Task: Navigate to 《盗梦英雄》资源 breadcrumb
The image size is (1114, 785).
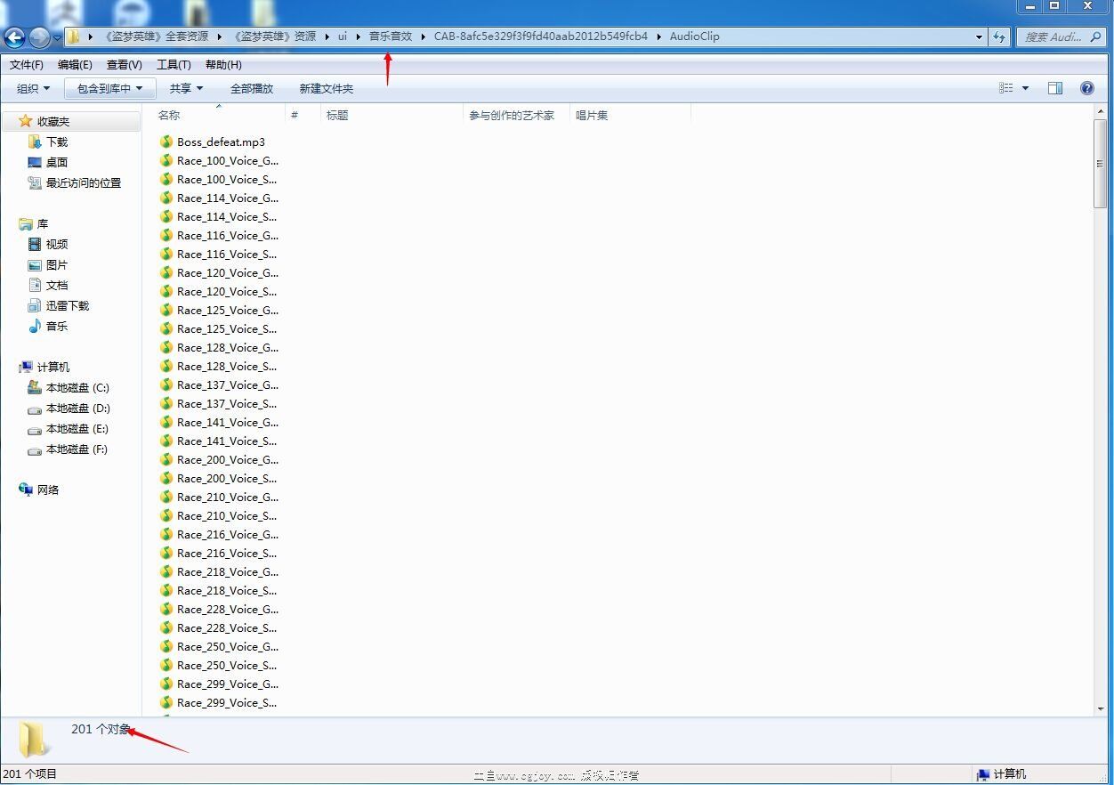Action: click(x=274, y=36)
